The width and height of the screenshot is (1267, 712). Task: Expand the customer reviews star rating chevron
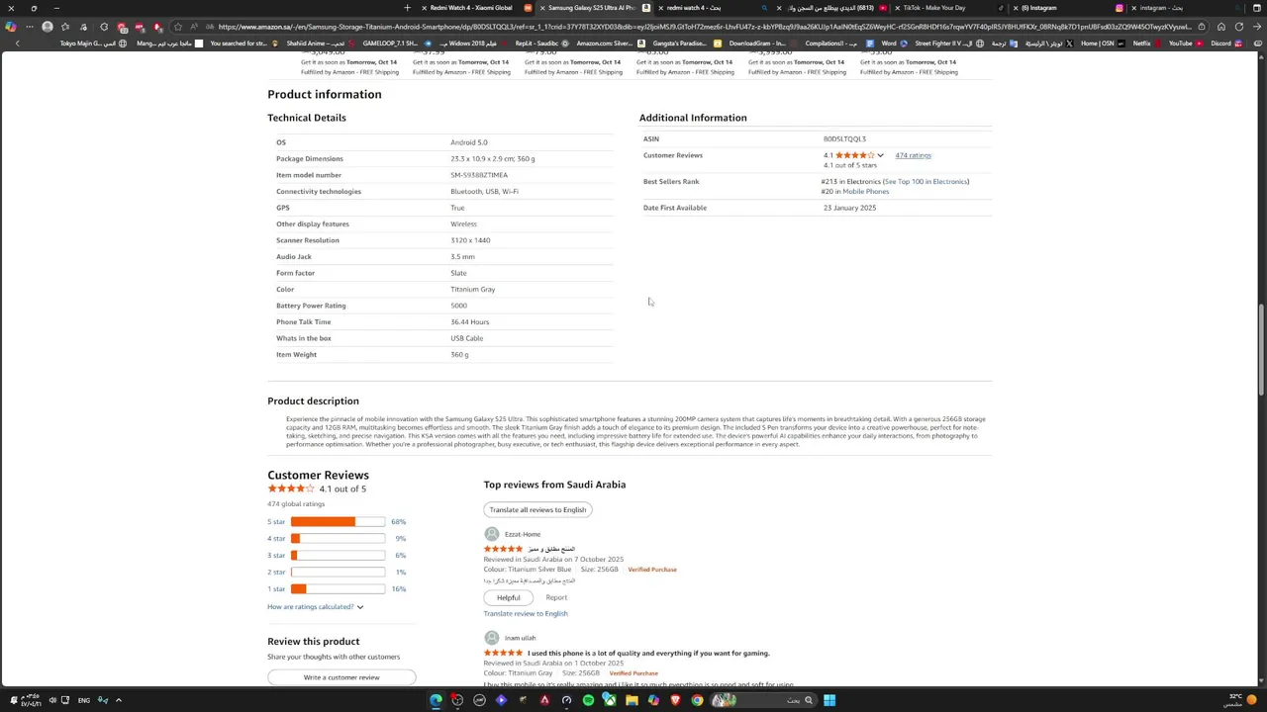[880, 155]
